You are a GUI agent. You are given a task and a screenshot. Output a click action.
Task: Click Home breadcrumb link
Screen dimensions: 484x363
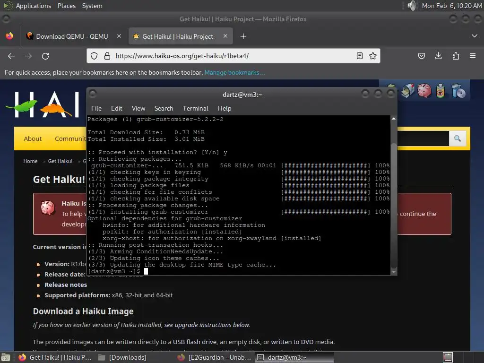click(30, 161)
